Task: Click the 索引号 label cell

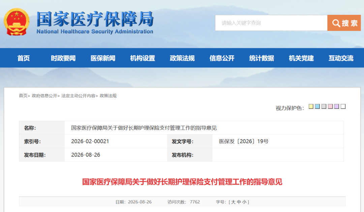Action: click(42, 142)
